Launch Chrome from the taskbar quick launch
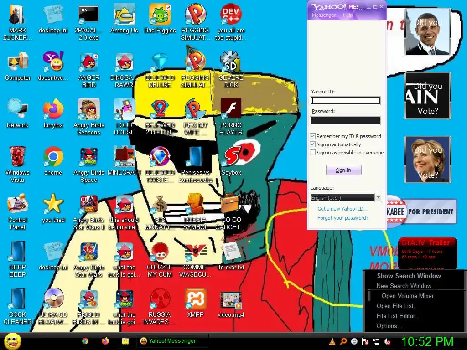 coord(85,341)
